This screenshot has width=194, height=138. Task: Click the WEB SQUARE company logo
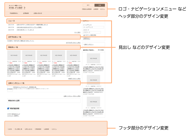coord(13,108)
